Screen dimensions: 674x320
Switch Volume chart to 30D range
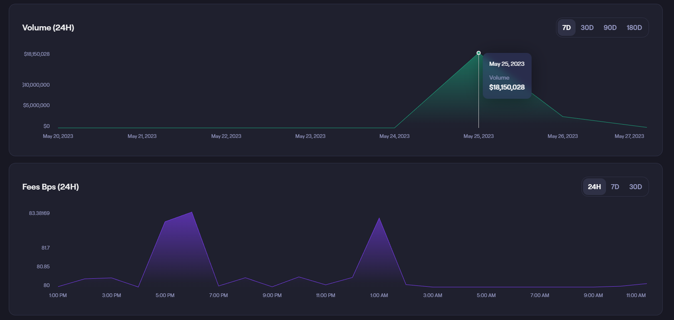point(587,28)
